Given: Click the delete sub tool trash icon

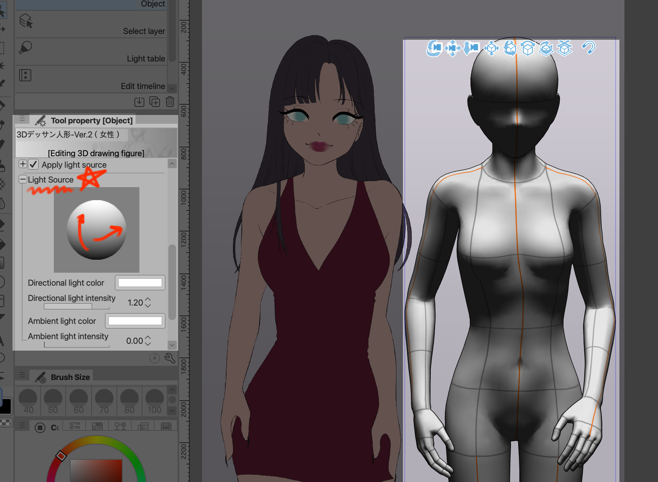Looking at the screenshot, I should coord(170,102).
